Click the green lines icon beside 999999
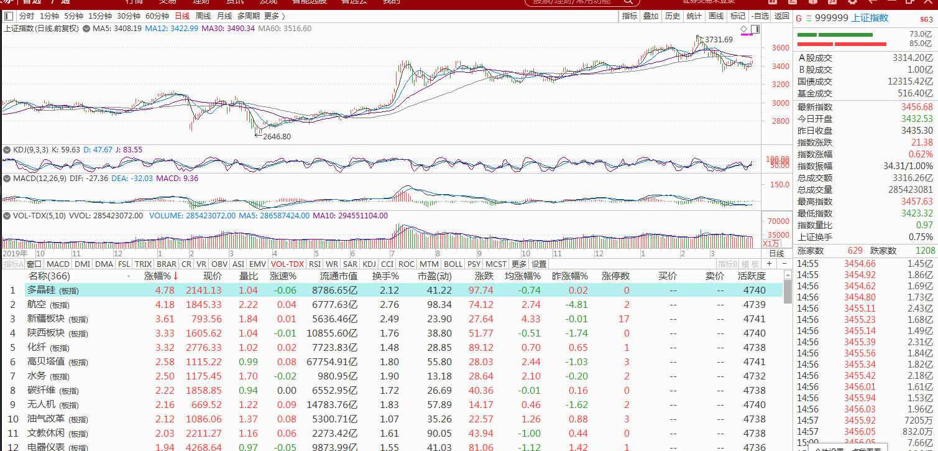938x451 pixels. click(809, 18)
